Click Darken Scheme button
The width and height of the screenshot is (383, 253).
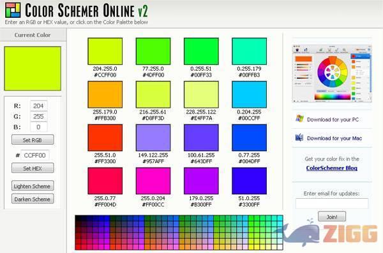coord(33,199)
